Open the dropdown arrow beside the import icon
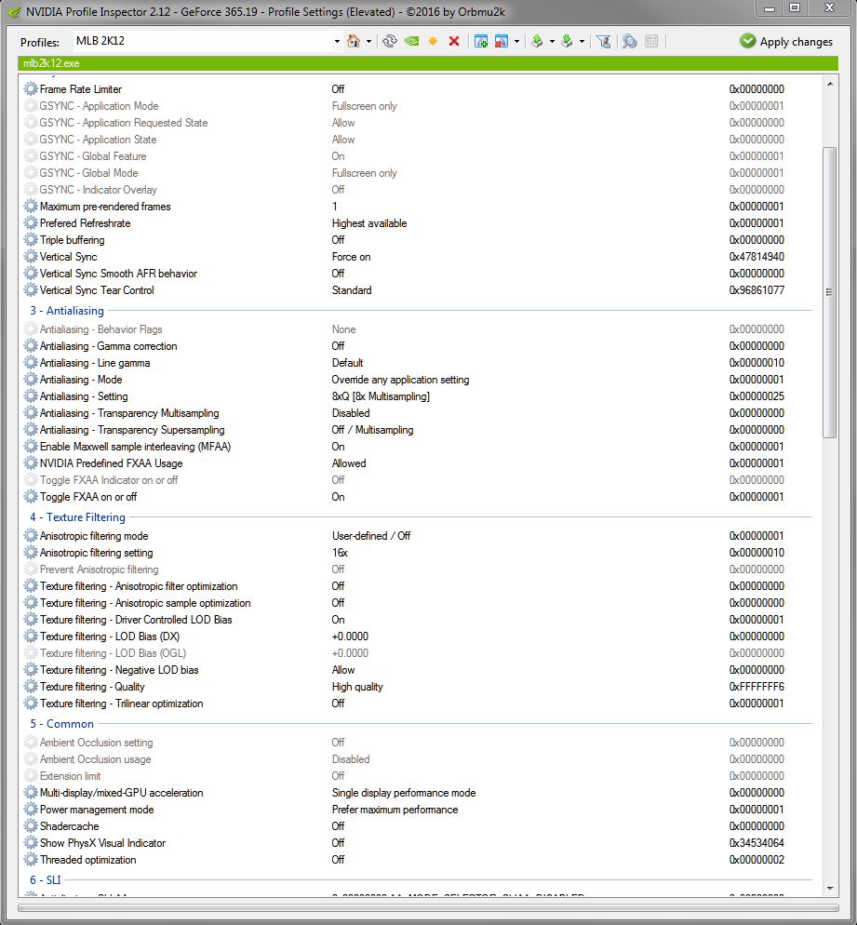The width and height of the screenshot is (857, 925). click(582, 41)
